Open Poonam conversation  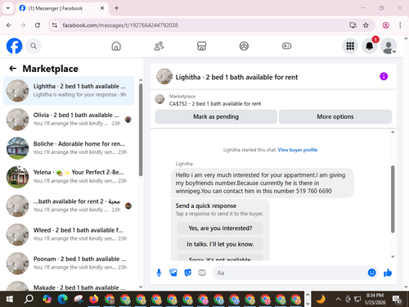click(x=69, y=264)
